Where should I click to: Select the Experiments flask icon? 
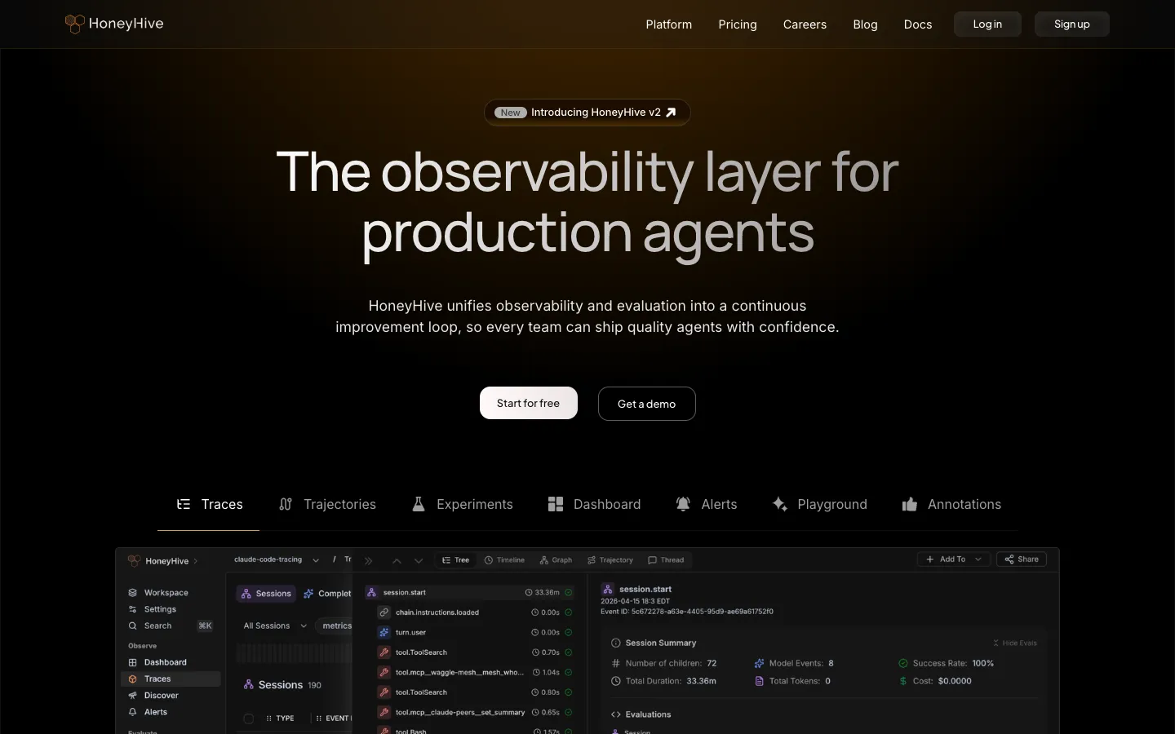[419, 504]
